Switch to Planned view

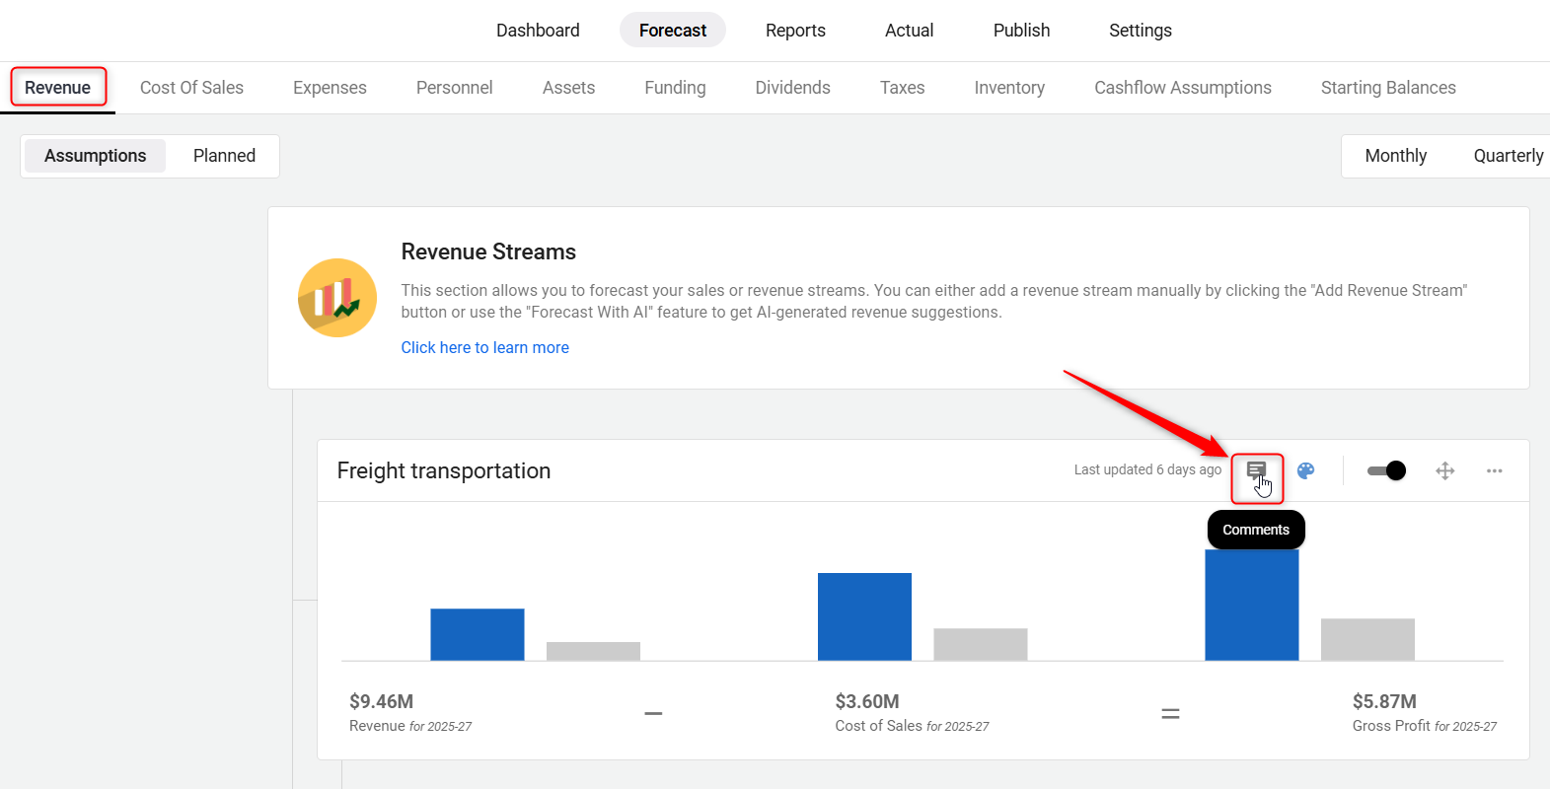tap(224, 156)
